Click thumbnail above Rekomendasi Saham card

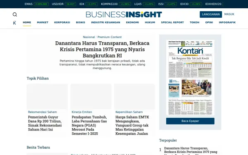47,96
